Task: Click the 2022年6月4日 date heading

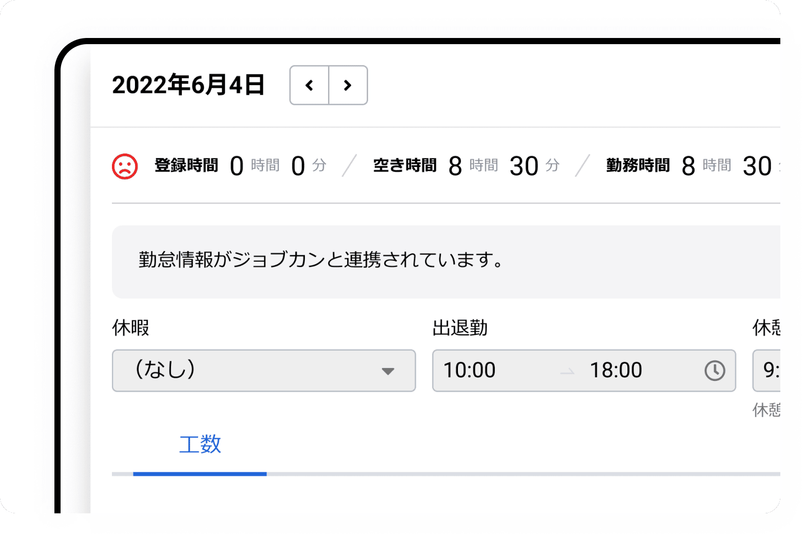Action: [x=188, y=85]
